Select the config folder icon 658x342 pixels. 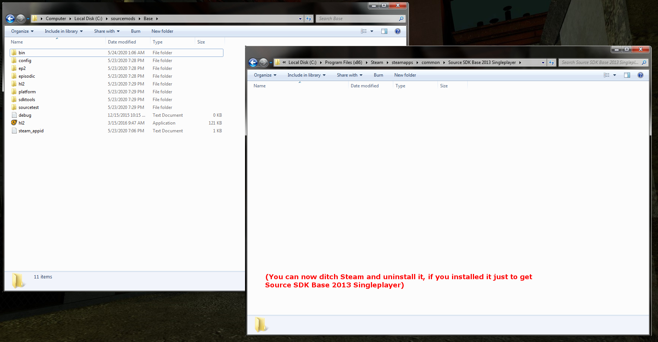point(14,61)
